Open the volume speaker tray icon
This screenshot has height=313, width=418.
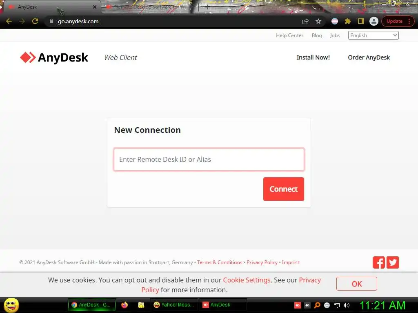pyautogui.click(x=346, y=305)
